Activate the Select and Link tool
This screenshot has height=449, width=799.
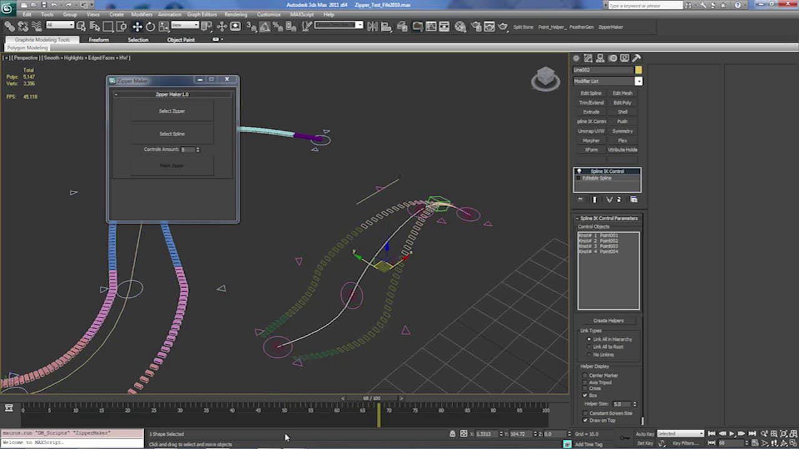(9, 26)
